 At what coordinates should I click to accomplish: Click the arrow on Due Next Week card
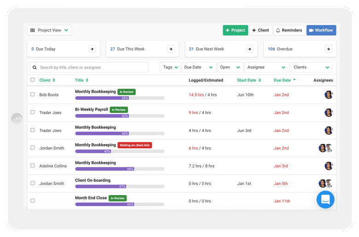(249, 49)
